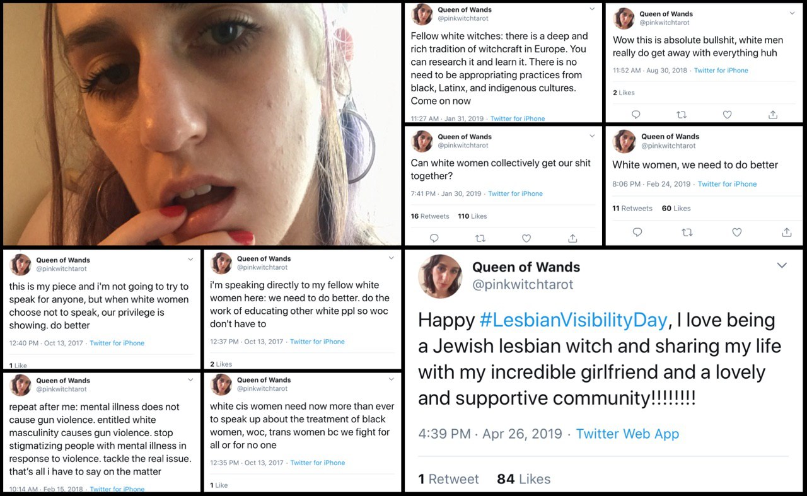Share the Feb 24, 2019 tweet

pyautogui.click(x=787, y=233)
